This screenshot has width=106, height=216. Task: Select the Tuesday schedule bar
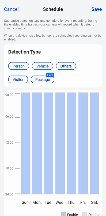[x=49, y=143]
